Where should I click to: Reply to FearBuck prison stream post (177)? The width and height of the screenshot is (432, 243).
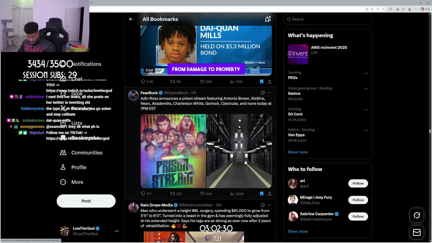coord(146,194)
